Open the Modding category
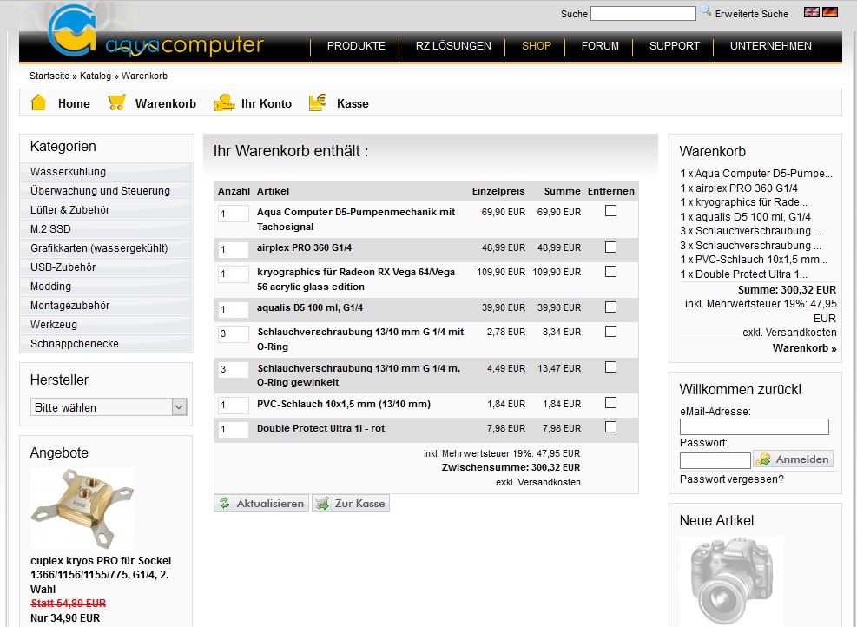This screenshot has height=627, width=857. pyautogui.click(x=107, y=287)
